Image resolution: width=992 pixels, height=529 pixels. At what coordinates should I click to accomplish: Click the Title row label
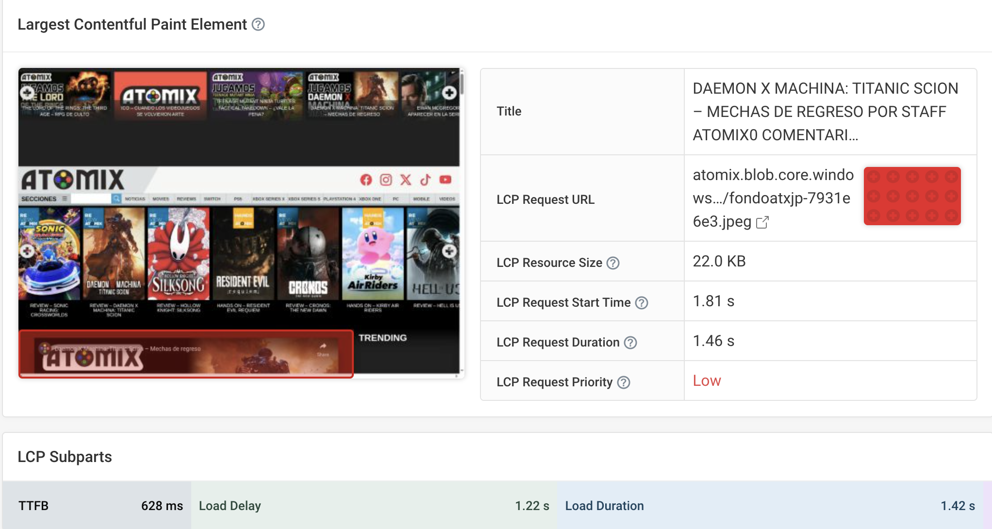pyautogui.click(x=509, y=111)
